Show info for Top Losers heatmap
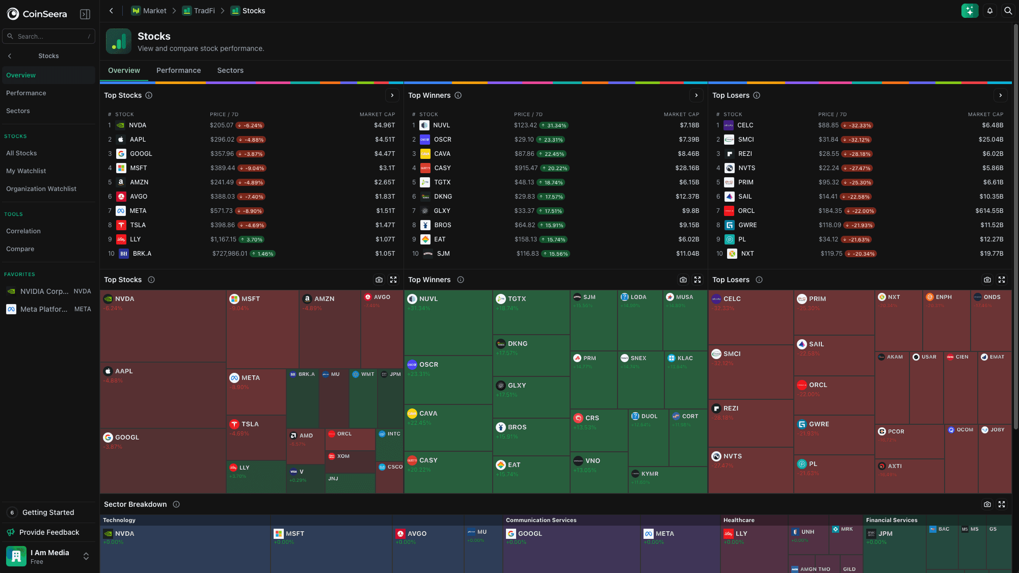The width and height of the screenshot is (1019, 573). pyautogui.click(x=759, y=280)
